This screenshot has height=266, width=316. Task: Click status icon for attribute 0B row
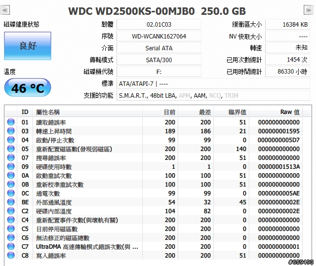click(11, 184)
